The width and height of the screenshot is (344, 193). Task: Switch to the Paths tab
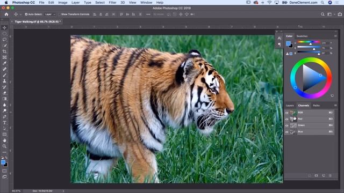[316, 106]
